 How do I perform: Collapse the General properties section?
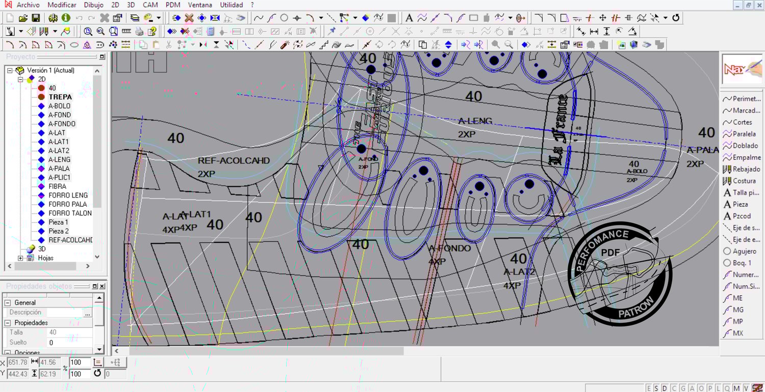(x=8, y=302)
